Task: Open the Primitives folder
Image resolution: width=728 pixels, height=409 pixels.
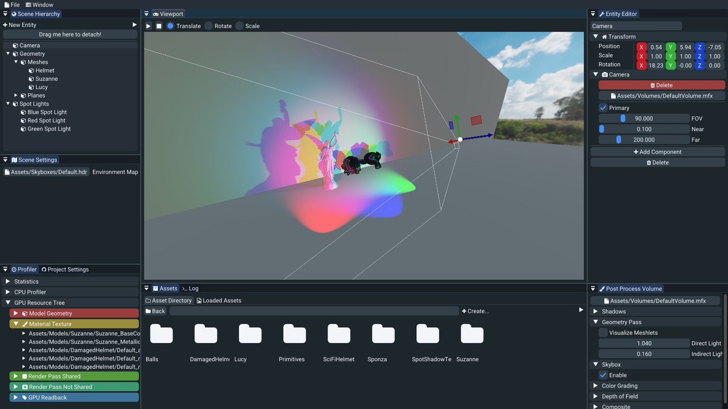Action: coord(294,334)
